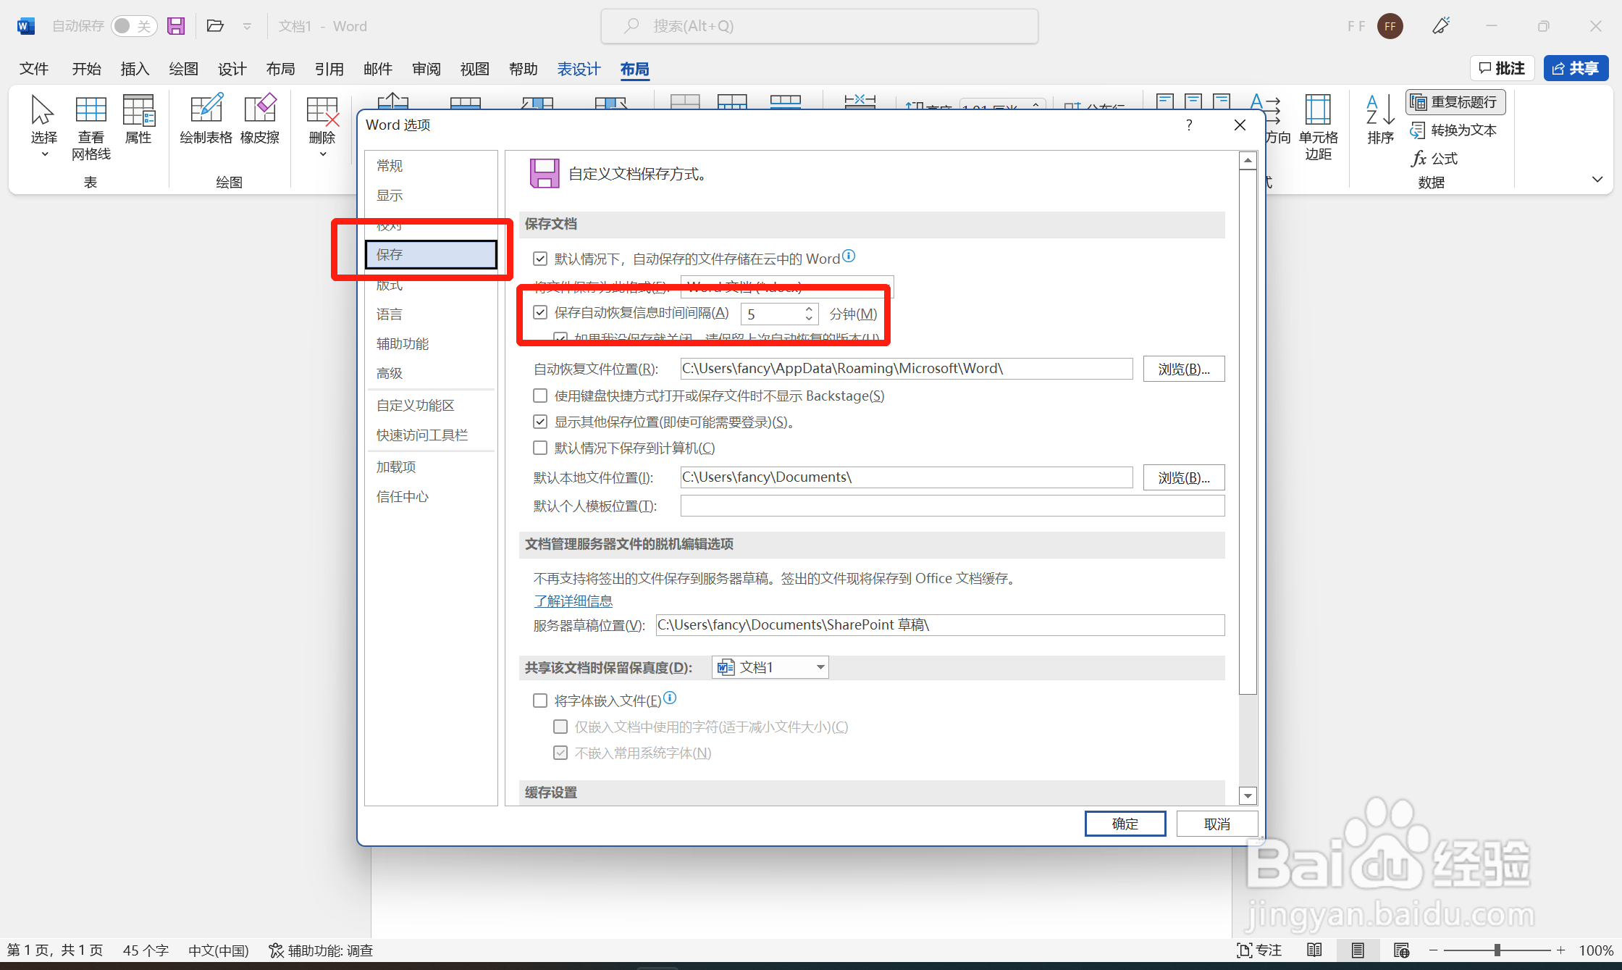Screen dimensions: 1622x970
Task: Toggle embed only used characters checkbox
Action: click(x=560, y=727)
